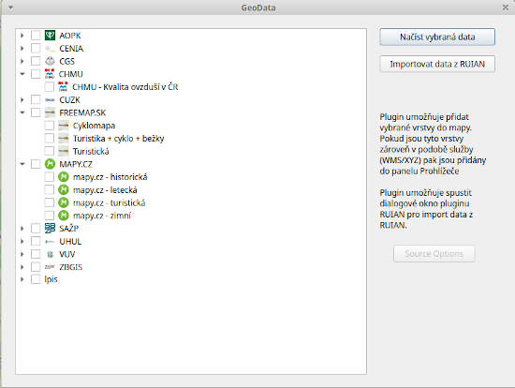The image size is (515, 388).
Task: Enable the Cyklomapa layer checkbox
Action: click(50, 126)
